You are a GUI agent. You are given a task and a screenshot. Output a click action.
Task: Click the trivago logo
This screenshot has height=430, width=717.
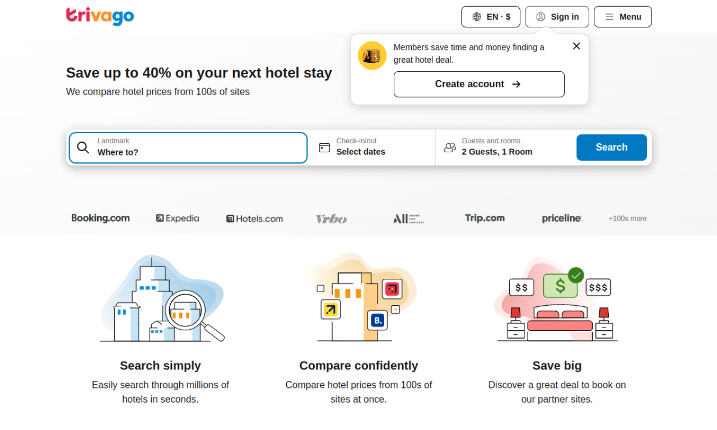[100, 17]
